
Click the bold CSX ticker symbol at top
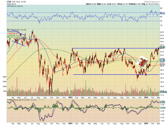[9, 2]
